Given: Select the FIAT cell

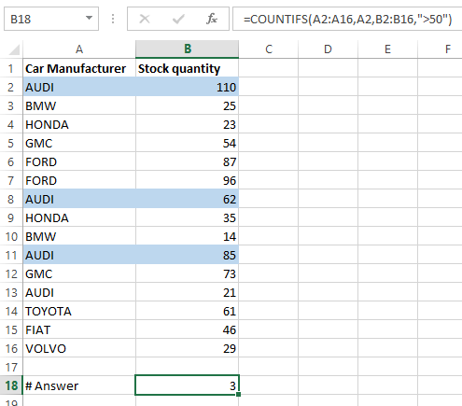Looking at the screenshot, I should tap(79, 329).
